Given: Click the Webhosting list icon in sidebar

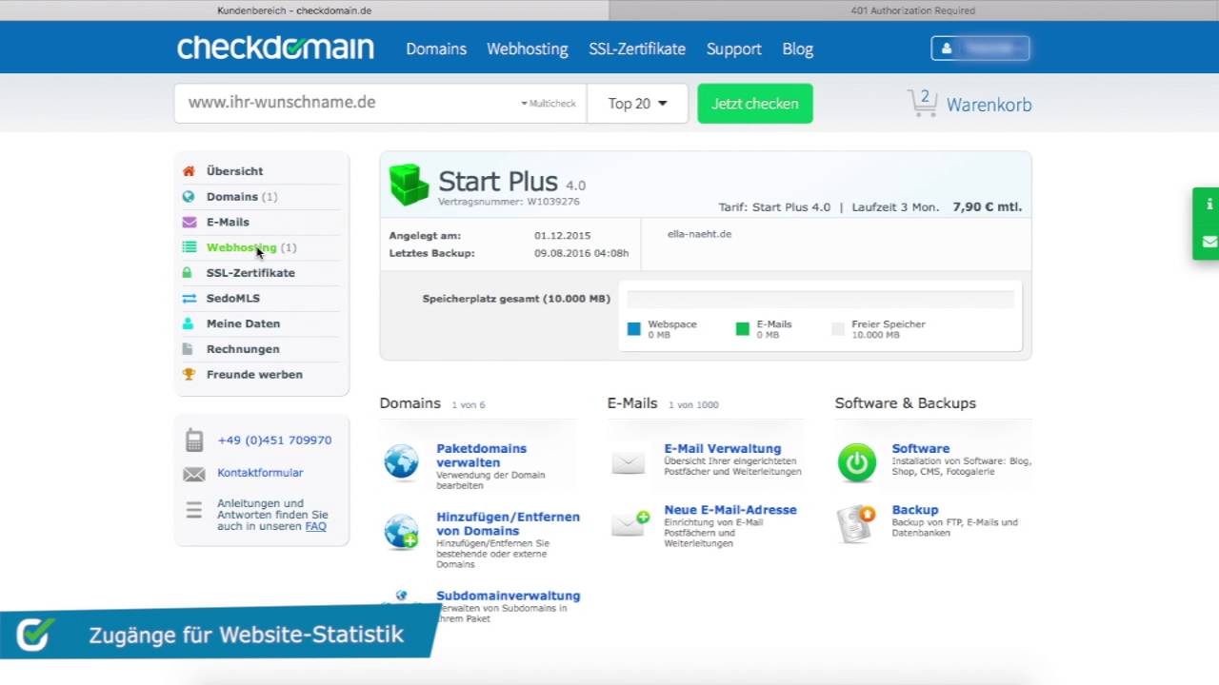Looking at the screenshot, I should [x=189, y=247].
